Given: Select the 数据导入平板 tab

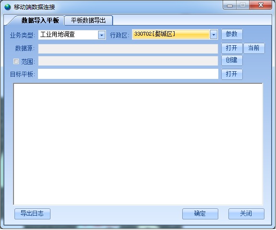Looking at the screenshot, I should pyautogui.click(x=40, y=20).
